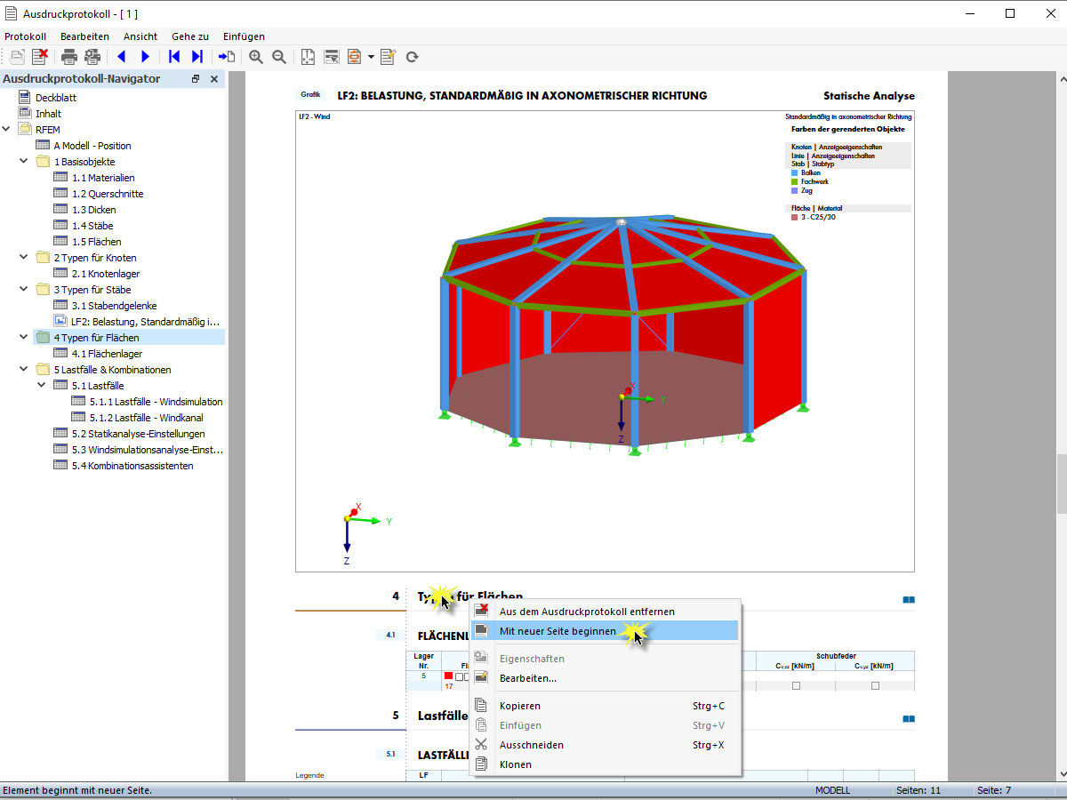Open the Ansicht menu
1067x800 pixels.
140,36
